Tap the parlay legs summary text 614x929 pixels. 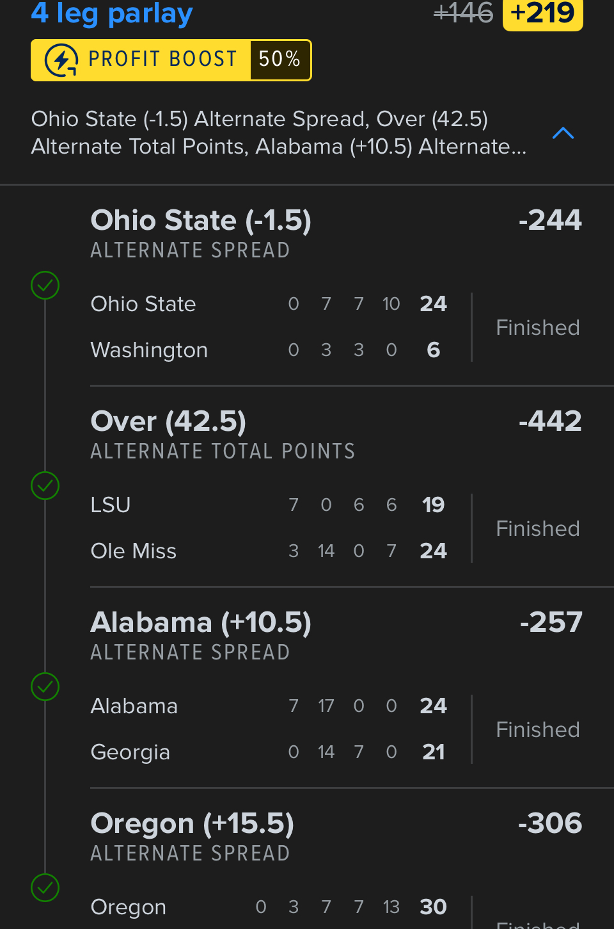tap(279, 133)
